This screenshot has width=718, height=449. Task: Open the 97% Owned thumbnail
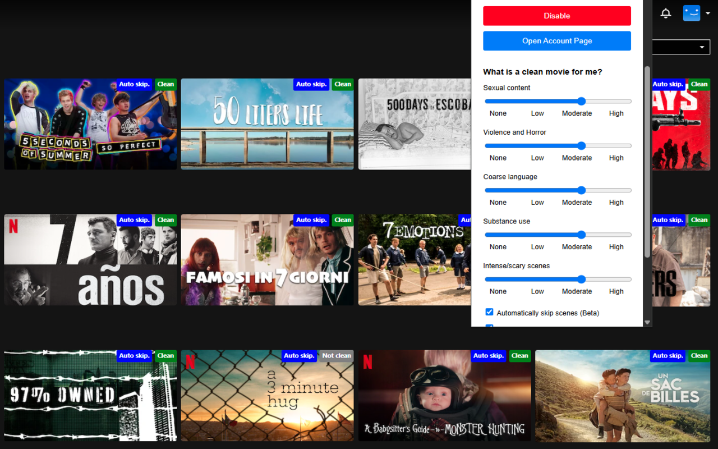[90, 396]
